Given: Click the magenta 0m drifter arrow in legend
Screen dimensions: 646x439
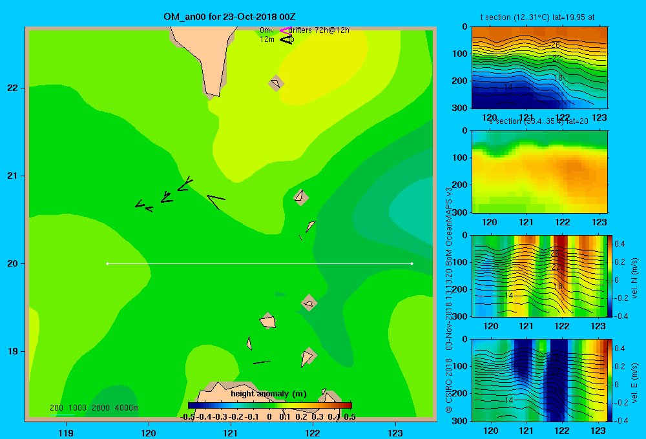Looking at the screenshot, I should (x=286, y=30).
